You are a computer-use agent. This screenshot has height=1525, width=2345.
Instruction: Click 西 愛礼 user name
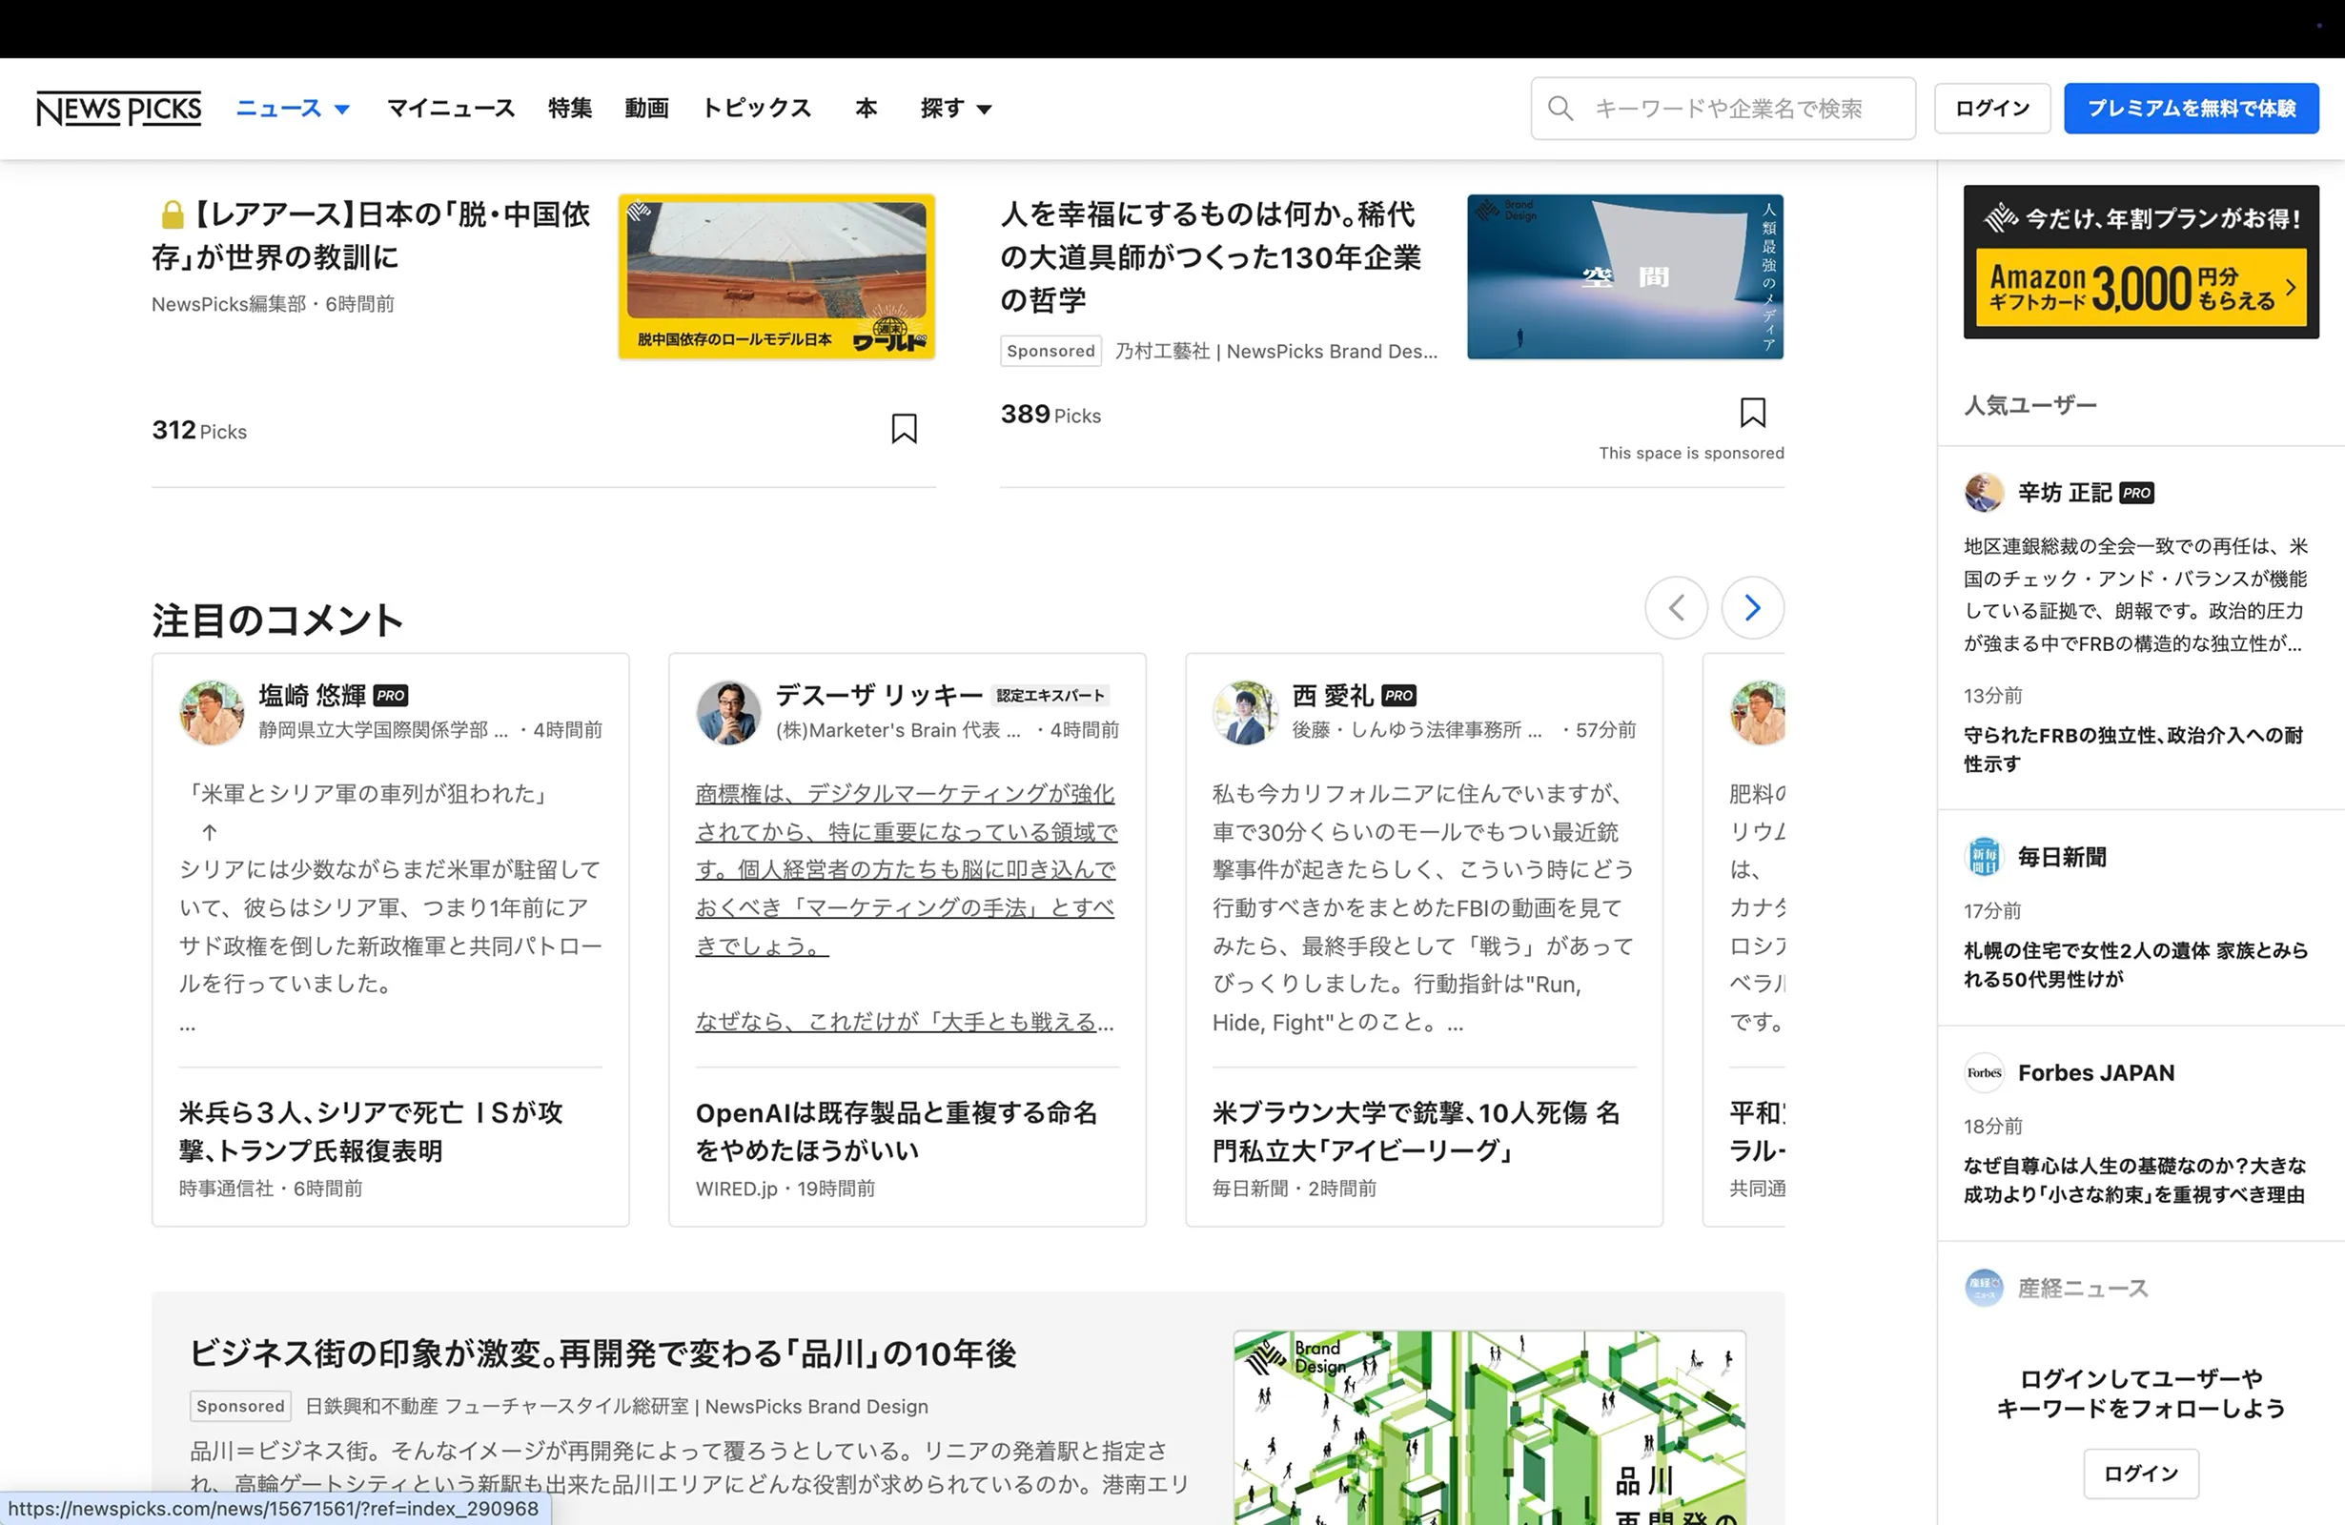pyautogui.click(x=1332, y=696)
